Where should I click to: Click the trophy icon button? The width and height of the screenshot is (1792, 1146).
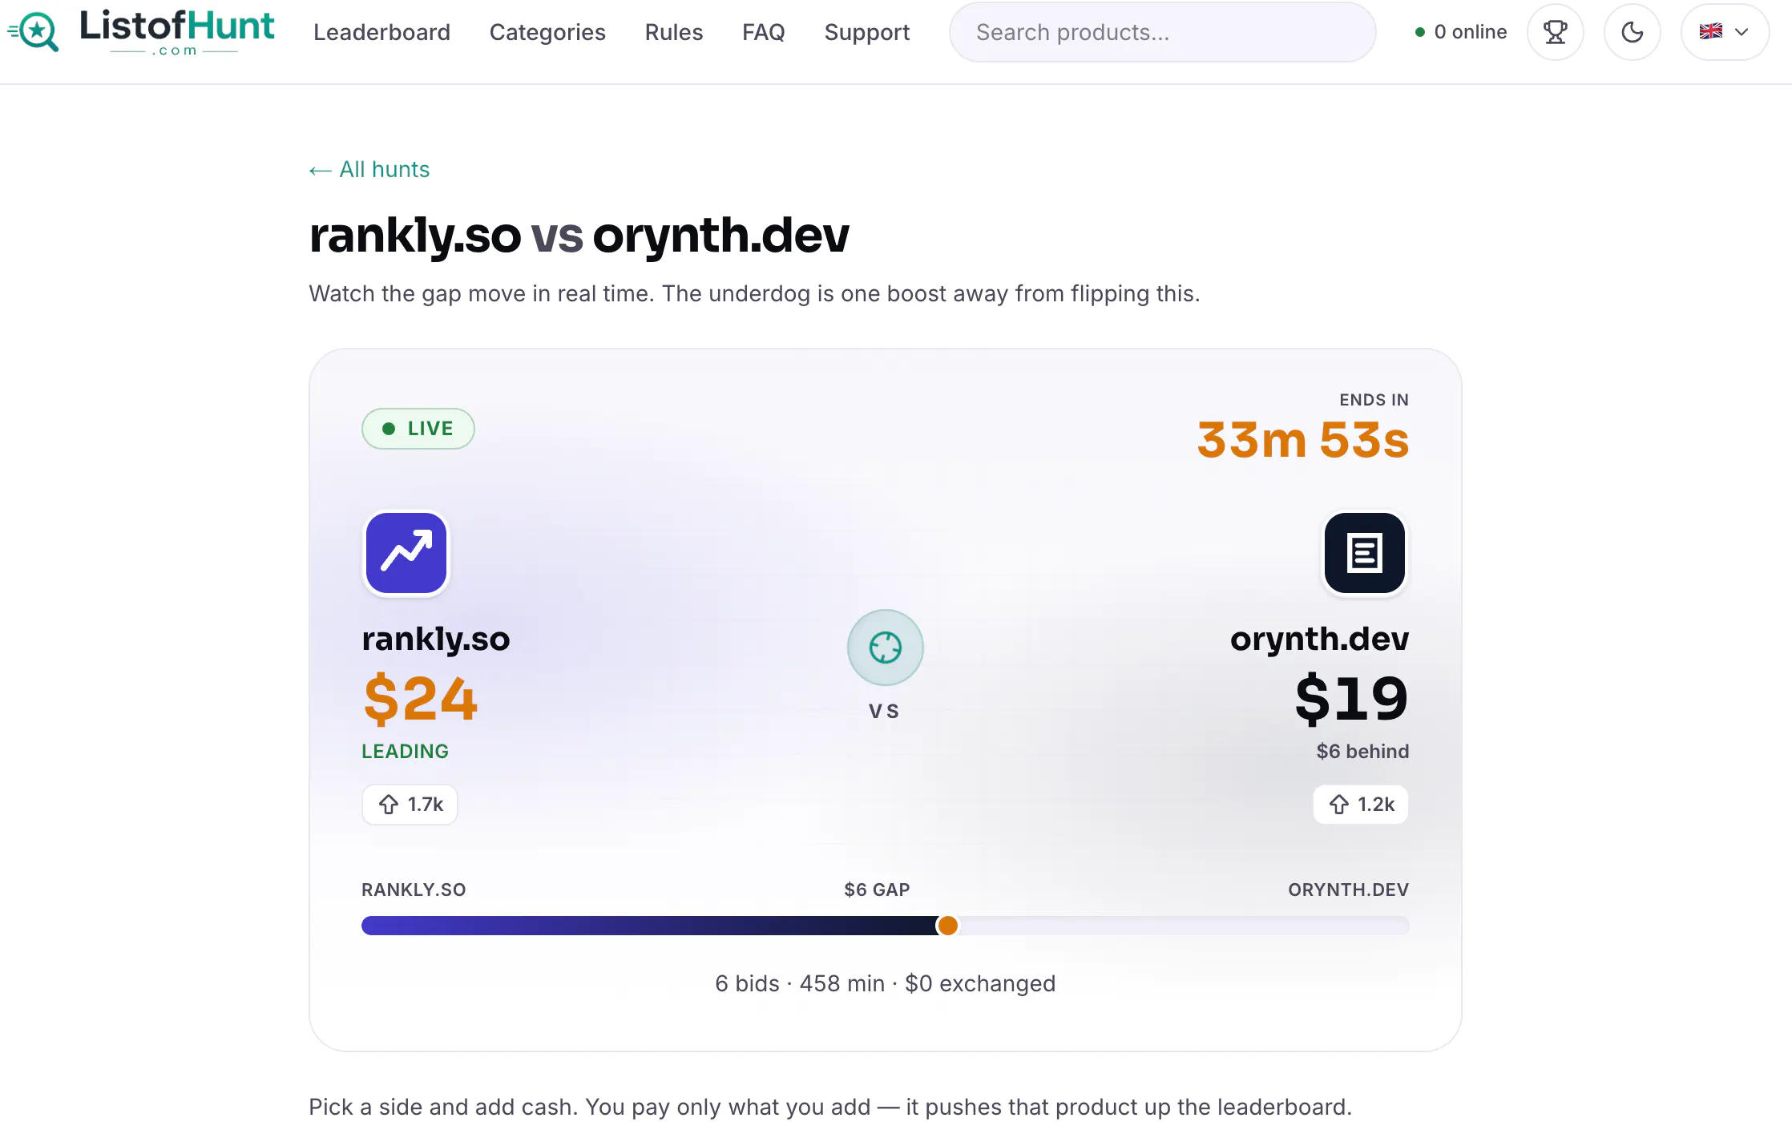(x=1556, y=32)
